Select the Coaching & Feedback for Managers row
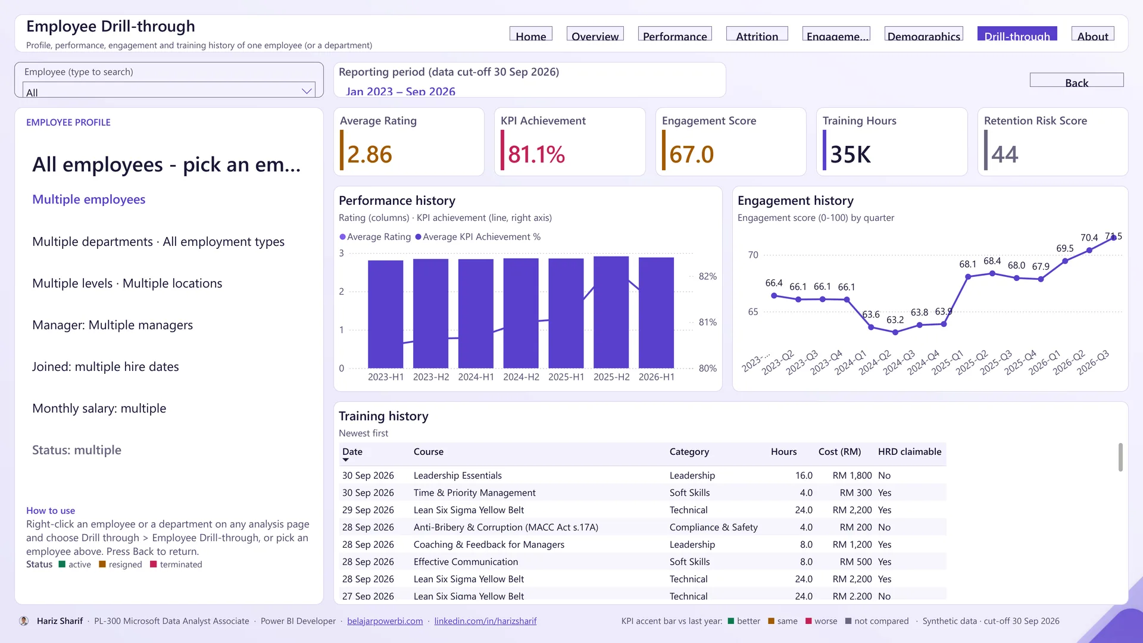Image resolution: width=1143 pixels, height=643 pixels. 643,545
